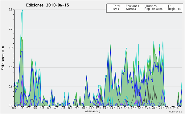Click the Ediciones/min axis label
The image size is (185, 114).
point(3,58)
